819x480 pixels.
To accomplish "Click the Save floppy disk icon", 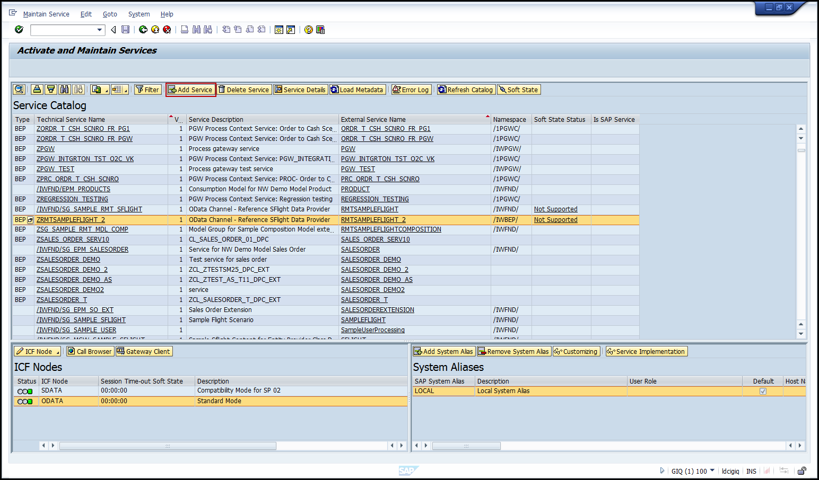I will tap(126, 30).
